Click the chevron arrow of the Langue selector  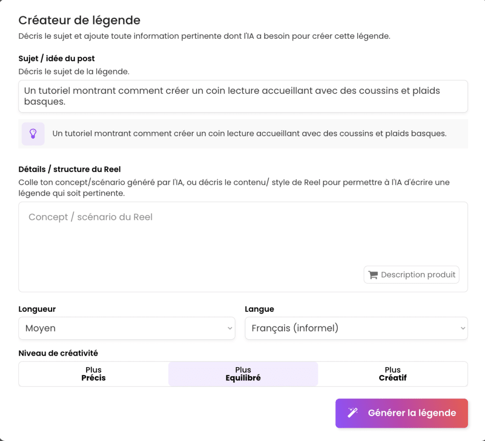pos(462,328)
